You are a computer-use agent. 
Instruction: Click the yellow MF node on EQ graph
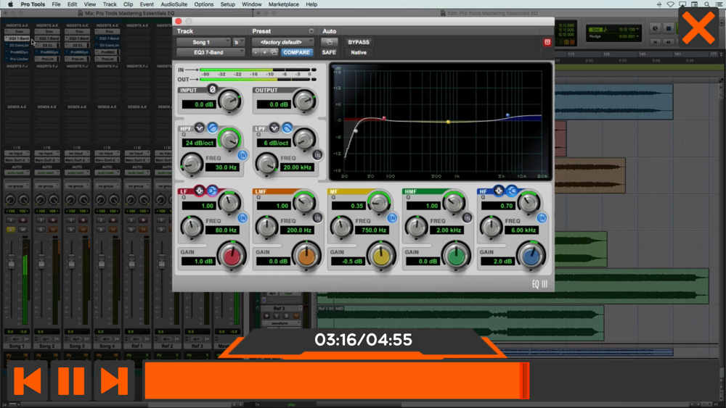(x=448, y=122)
